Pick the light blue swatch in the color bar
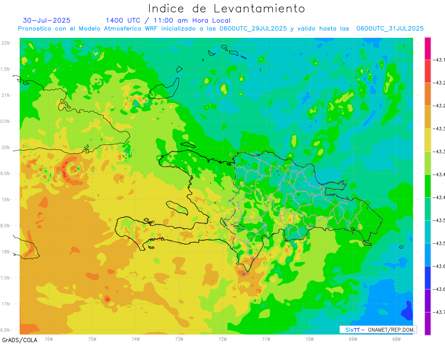445x344 pixels. [428, 255]
